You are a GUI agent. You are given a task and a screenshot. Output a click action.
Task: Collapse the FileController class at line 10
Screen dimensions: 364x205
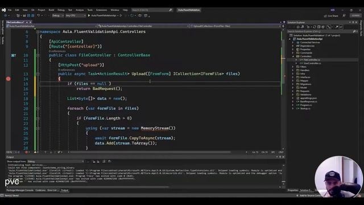[38, 55]
